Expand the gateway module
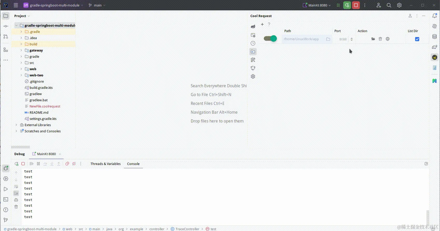The image size is (440, 231). pyautogui.click(x=21, y=50)
